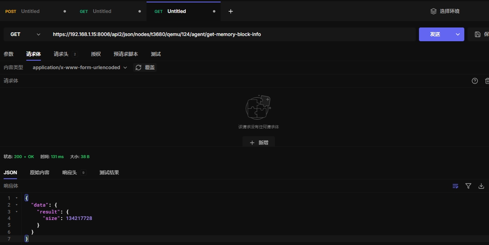The height and width of the screenshot is (245, 489).
Task: Open a new request tab with plus icon
Action: tap(231, 11)
